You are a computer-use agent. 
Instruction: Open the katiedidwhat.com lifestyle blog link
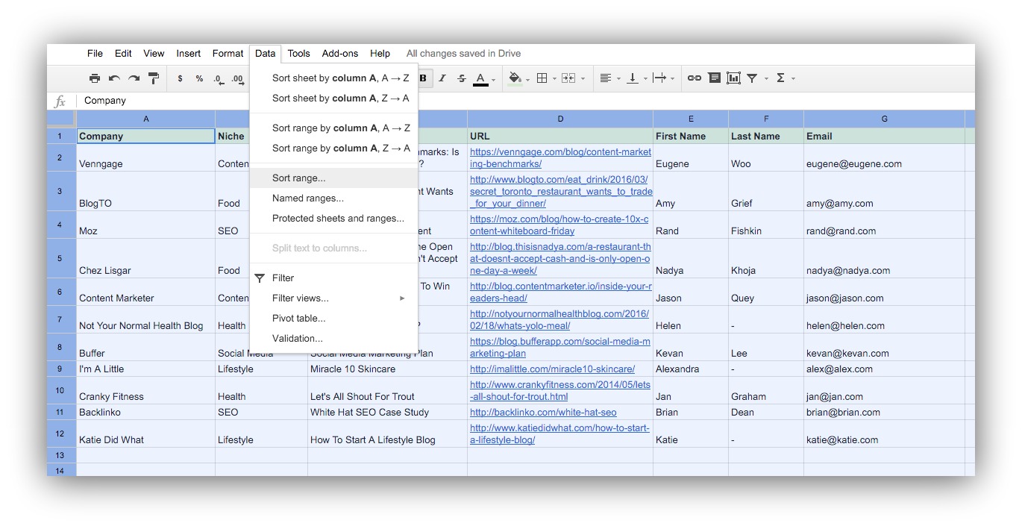(559, 434)
